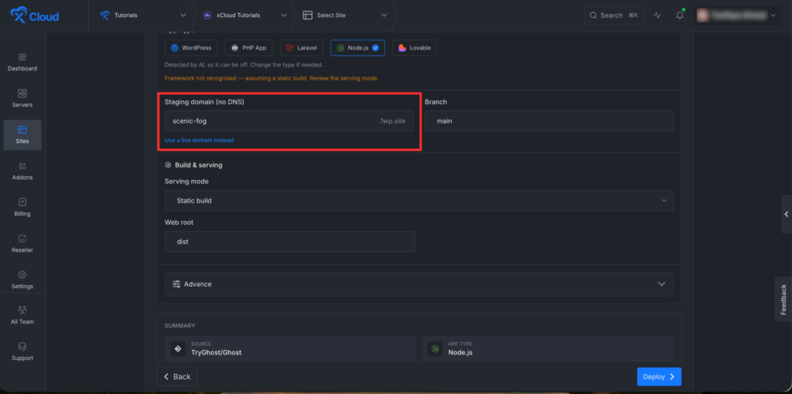Click Use a live domain instead
This screenshot has height=394, width=792.
(x=199, y=141)
